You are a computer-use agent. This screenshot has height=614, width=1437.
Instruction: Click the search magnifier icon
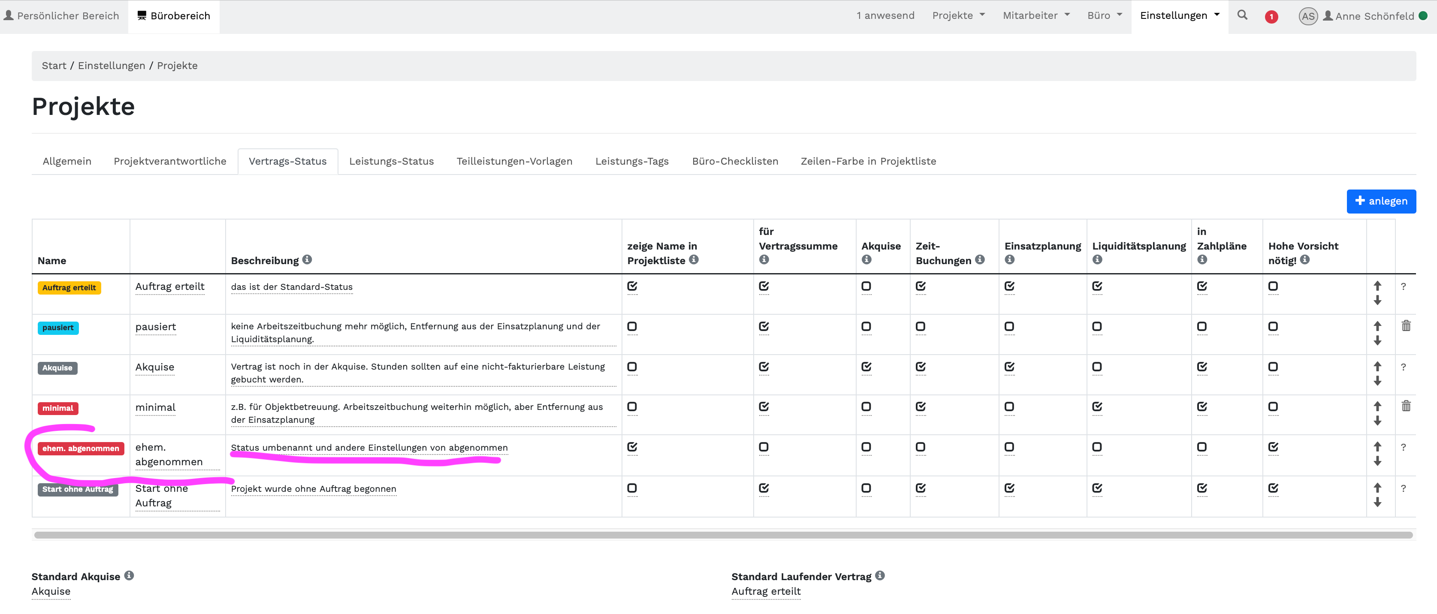click(x=1242, y=15)
